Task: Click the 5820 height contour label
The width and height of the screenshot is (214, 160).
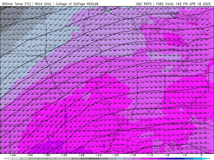Action: (173, 123)
